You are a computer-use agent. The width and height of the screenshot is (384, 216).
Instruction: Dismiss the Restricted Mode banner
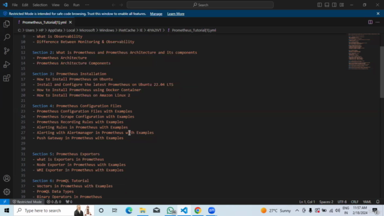378,13
